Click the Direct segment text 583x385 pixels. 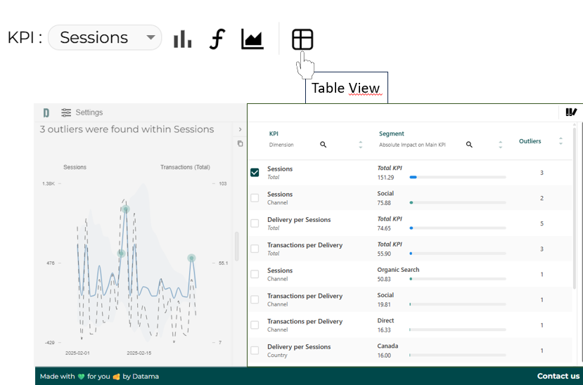click(x=385, y=320)
